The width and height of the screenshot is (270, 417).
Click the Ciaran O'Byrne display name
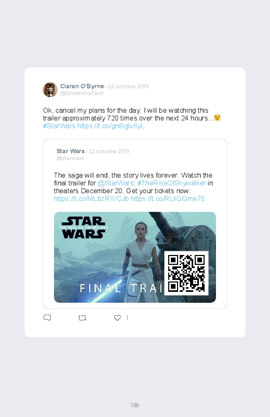point(82,86)
